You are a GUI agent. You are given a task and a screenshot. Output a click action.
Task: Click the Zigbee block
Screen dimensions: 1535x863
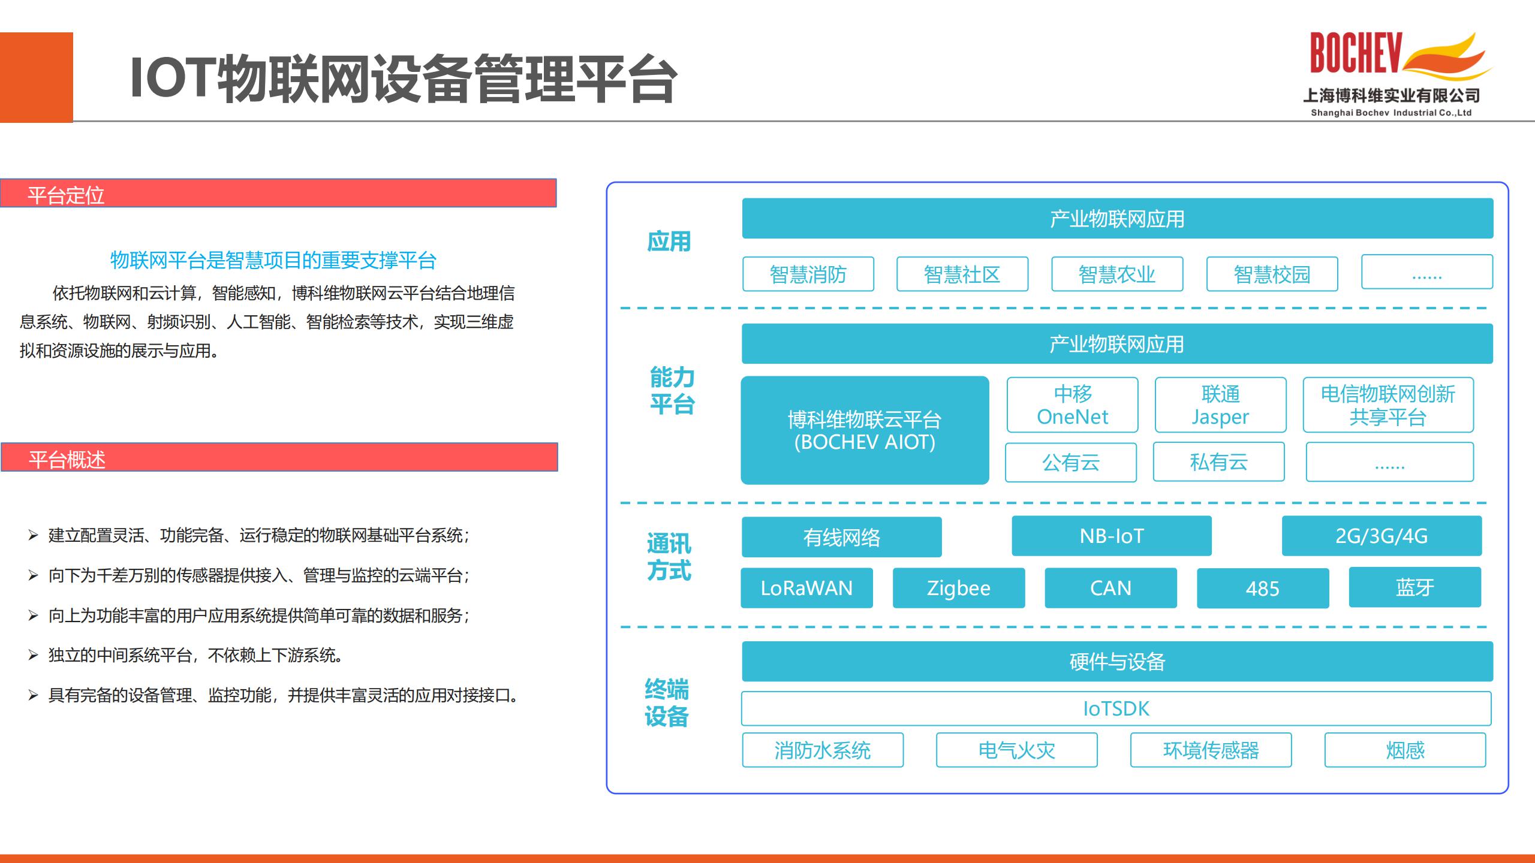[x=959, y=588]
